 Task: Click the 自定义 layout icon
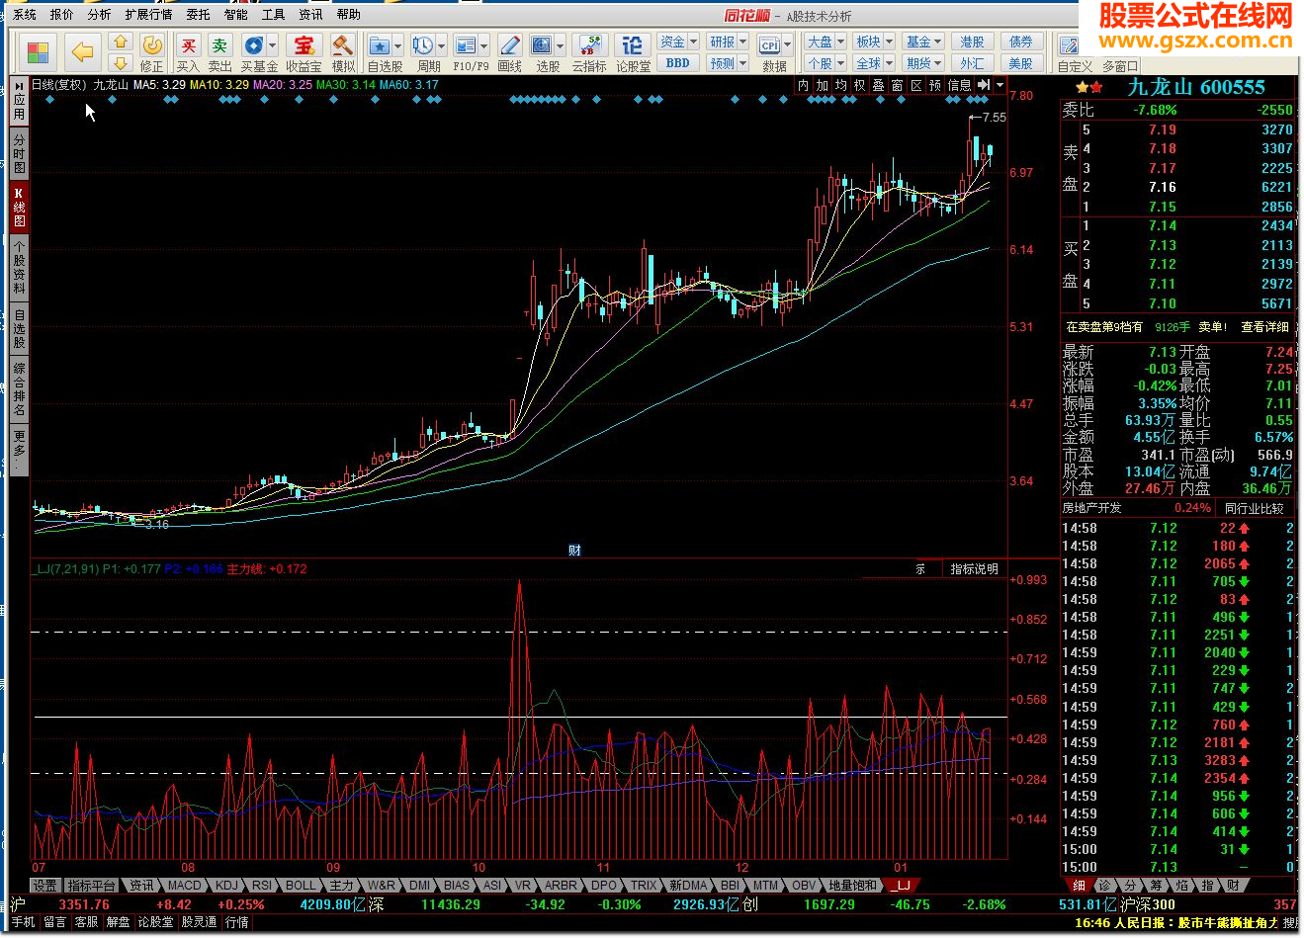[x=1069, y=45]
